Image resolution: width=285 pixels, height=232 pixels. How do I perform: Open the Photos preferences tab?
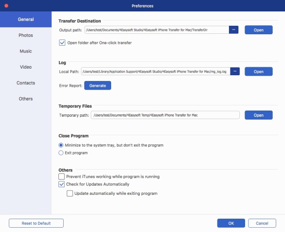click(x=26, y=35)
